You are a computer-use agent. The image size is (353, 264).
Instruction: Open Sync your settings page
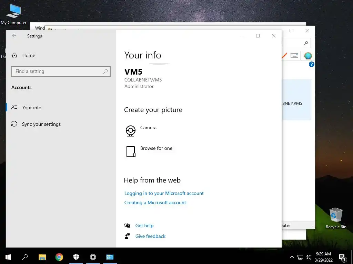[61, 124]
